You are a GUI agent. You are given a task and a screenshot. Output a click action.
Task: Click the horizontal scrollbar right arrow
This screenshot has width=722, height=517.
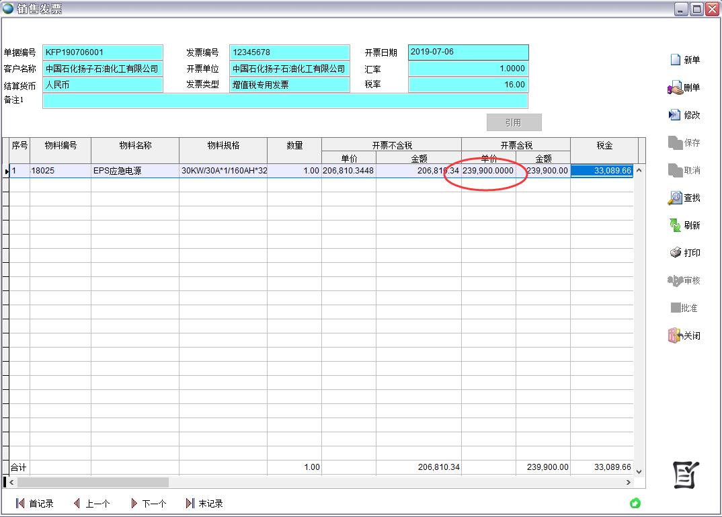tap(629, 482)
